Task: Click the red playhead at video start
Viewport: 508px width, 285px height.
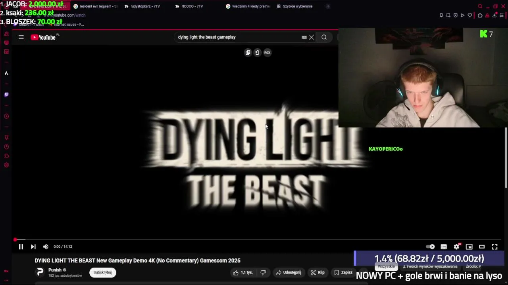Action: [x=15, y=239]
